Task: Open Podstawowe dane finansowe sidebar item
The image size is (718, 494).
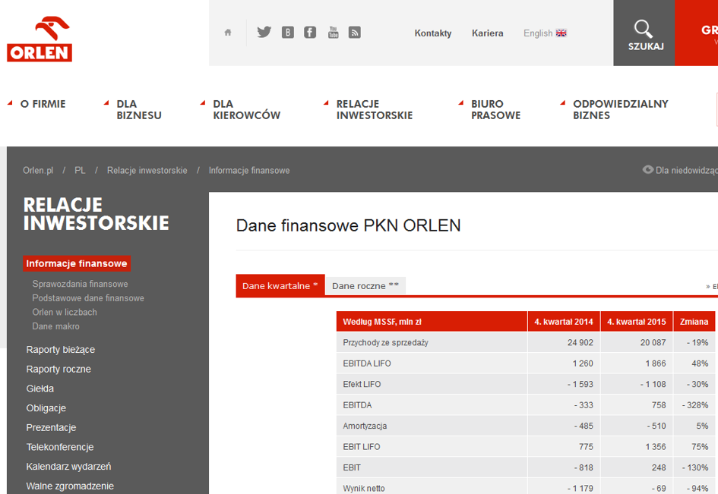Action: pyautogui.click(x=88, y=297)
